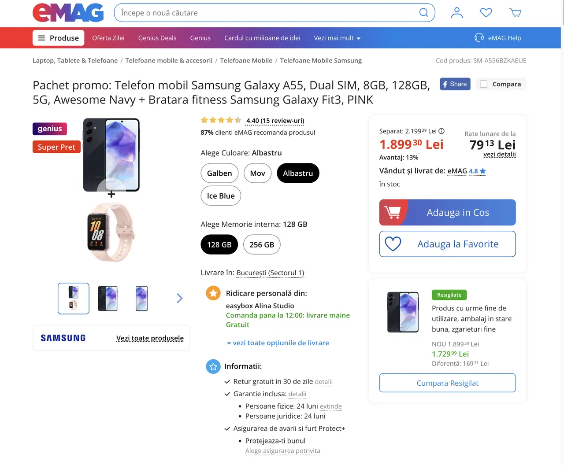This screenshot has height=465, width=564.
Task: Go to Genius Deals
Action: click(157, 38)
